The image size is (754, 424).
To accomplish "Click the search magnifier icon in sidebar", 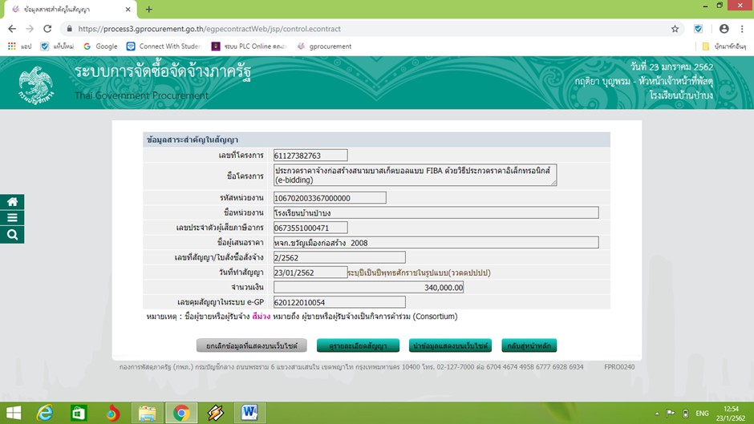I will (x=12, y=235).
